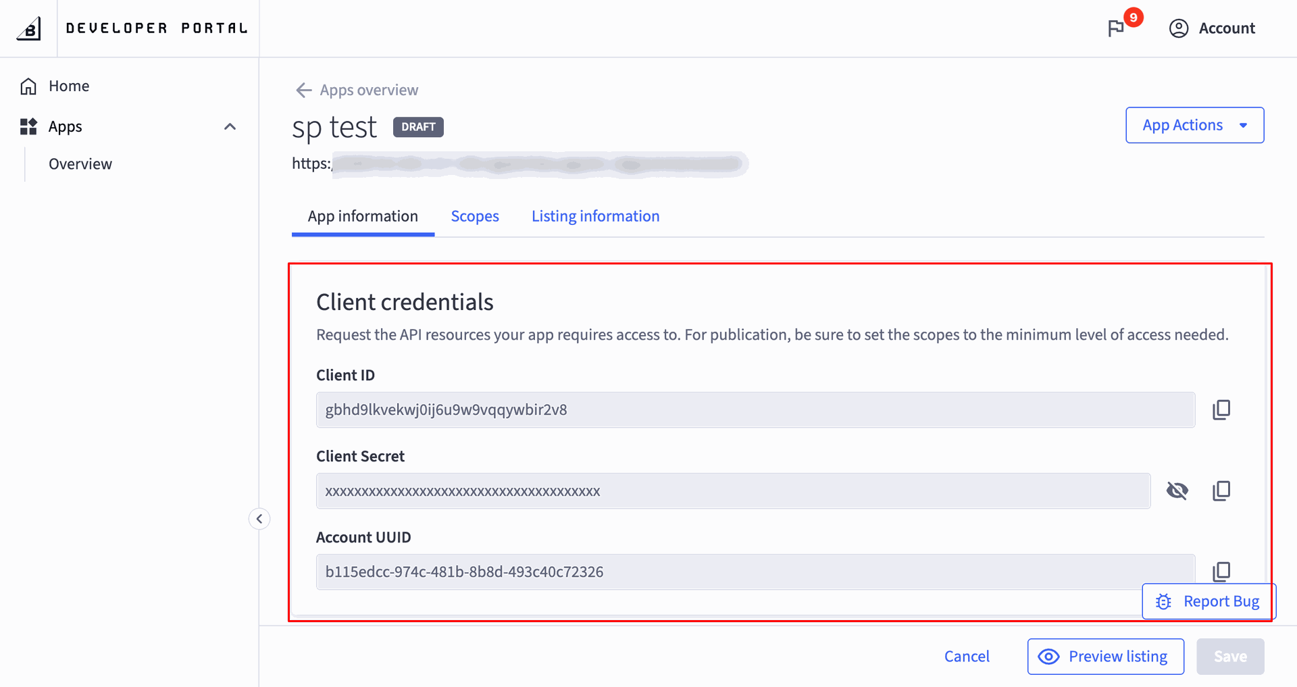Copy the Client Secret value
This screenshot has width=1297, height=687.
[1221, 490]
